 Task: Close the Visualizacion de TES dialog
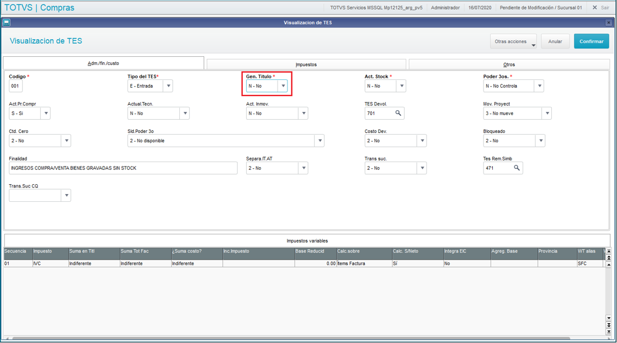click(x=608, y=23)
